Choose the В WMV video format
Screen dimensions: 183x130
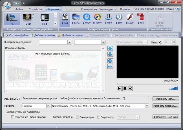pos(97,19)
